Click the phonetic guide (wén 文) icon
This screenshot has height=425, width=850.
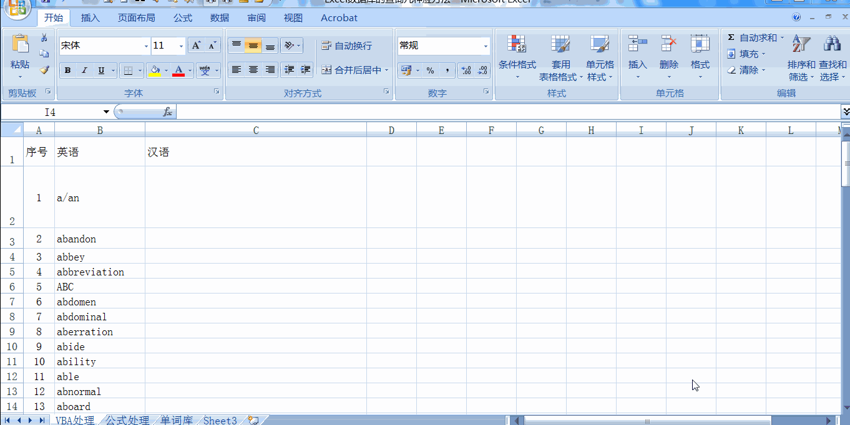click(x=205, y=70)
